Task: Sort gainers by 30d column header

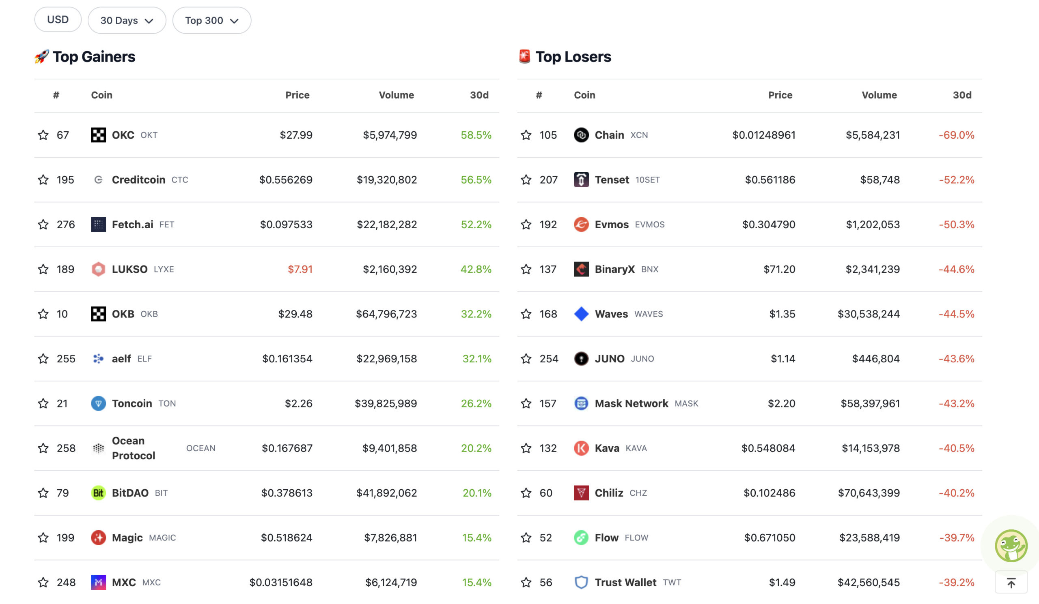Action: pos(479,95)
